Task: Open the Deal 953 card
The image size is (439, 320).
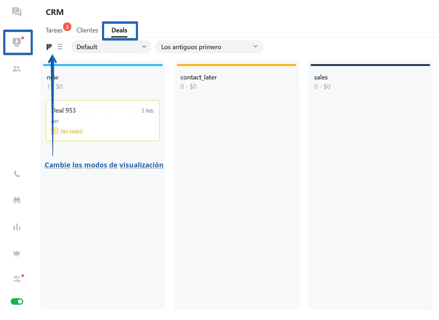Action: pos(103,120)
